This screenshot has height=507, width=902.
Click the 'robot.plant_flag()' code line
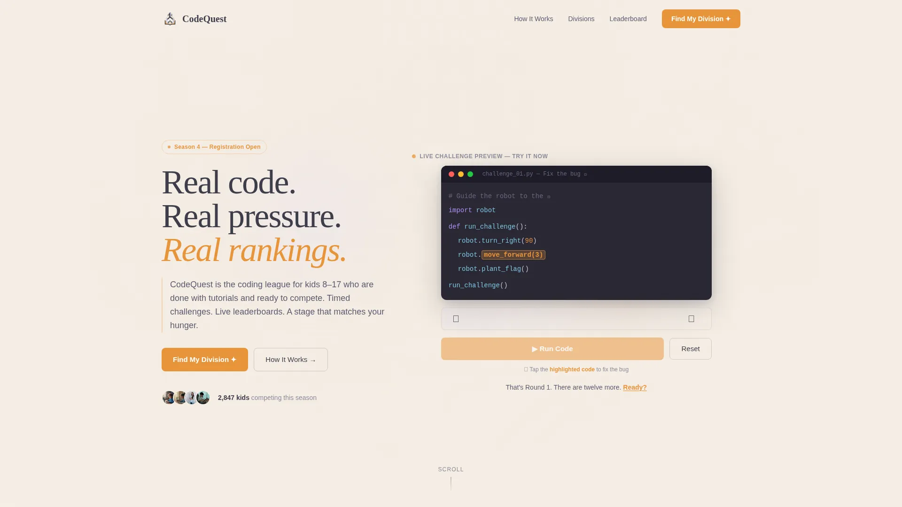(x=493, y=269)
